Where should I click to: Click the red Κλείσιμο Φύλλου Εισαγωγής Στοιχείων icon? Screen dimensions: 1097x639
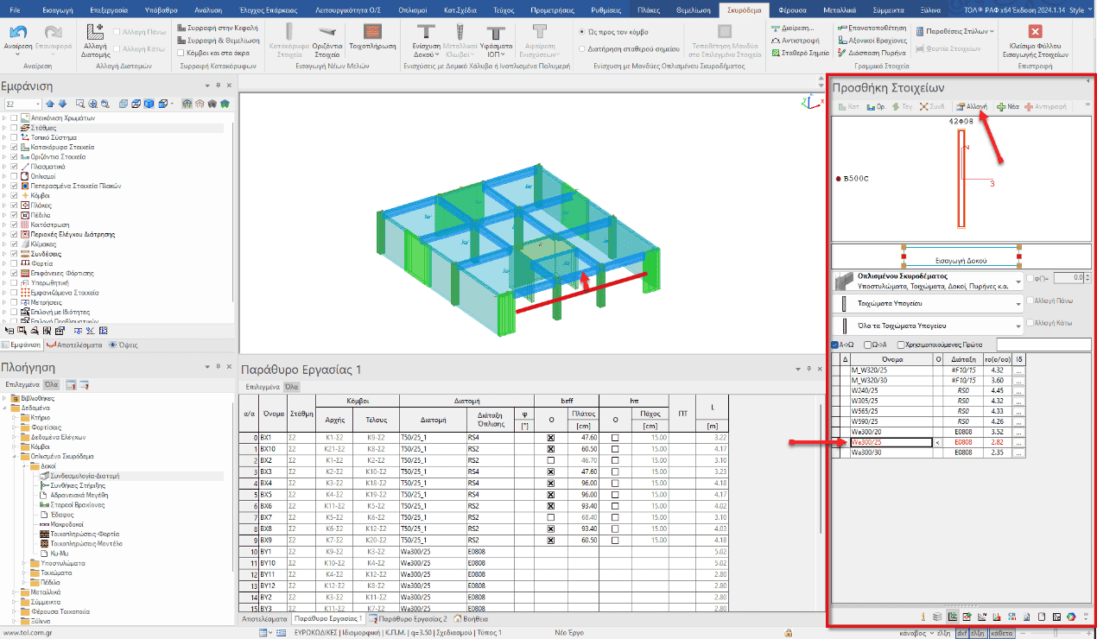tap(1036, 32)
